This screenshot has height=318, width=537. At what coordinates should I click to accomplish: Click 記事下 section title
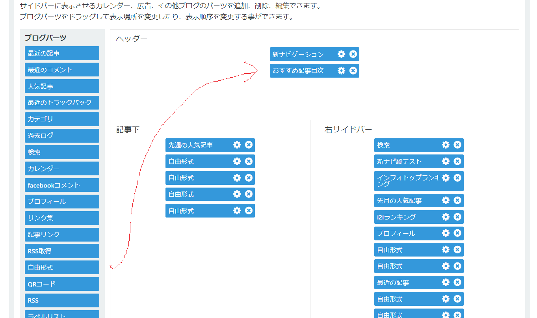(x=128, y=129)
